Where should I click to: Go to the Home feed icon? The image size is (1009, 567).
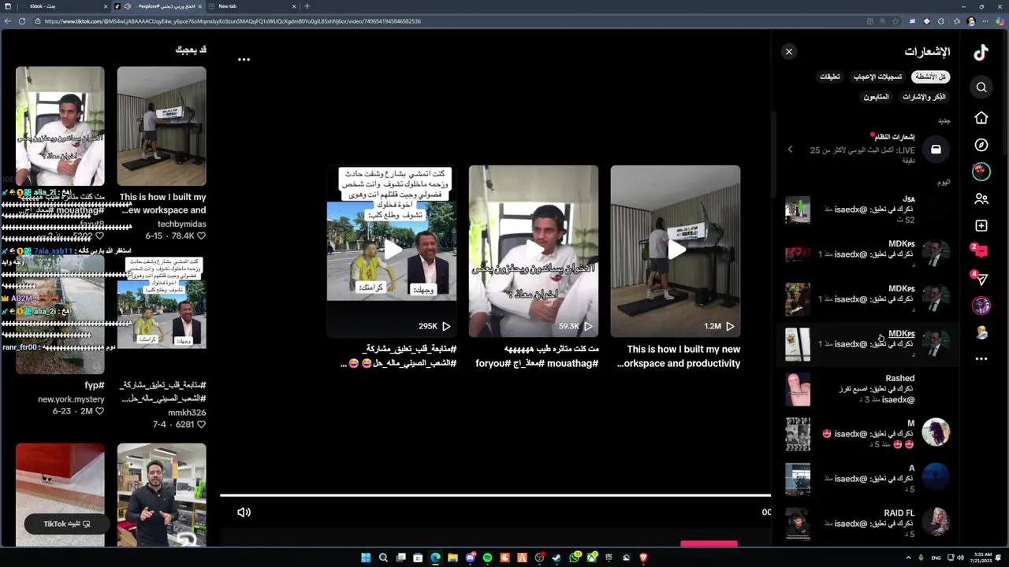click(x=981, y=117)
